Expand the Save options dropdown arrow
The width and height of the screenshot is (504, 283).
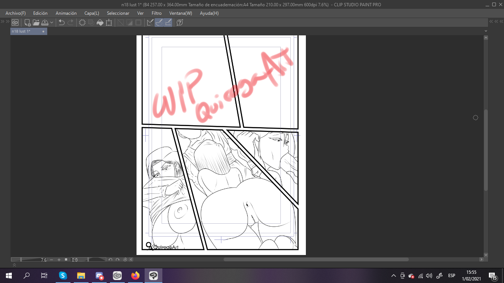[x=52, y=22]
